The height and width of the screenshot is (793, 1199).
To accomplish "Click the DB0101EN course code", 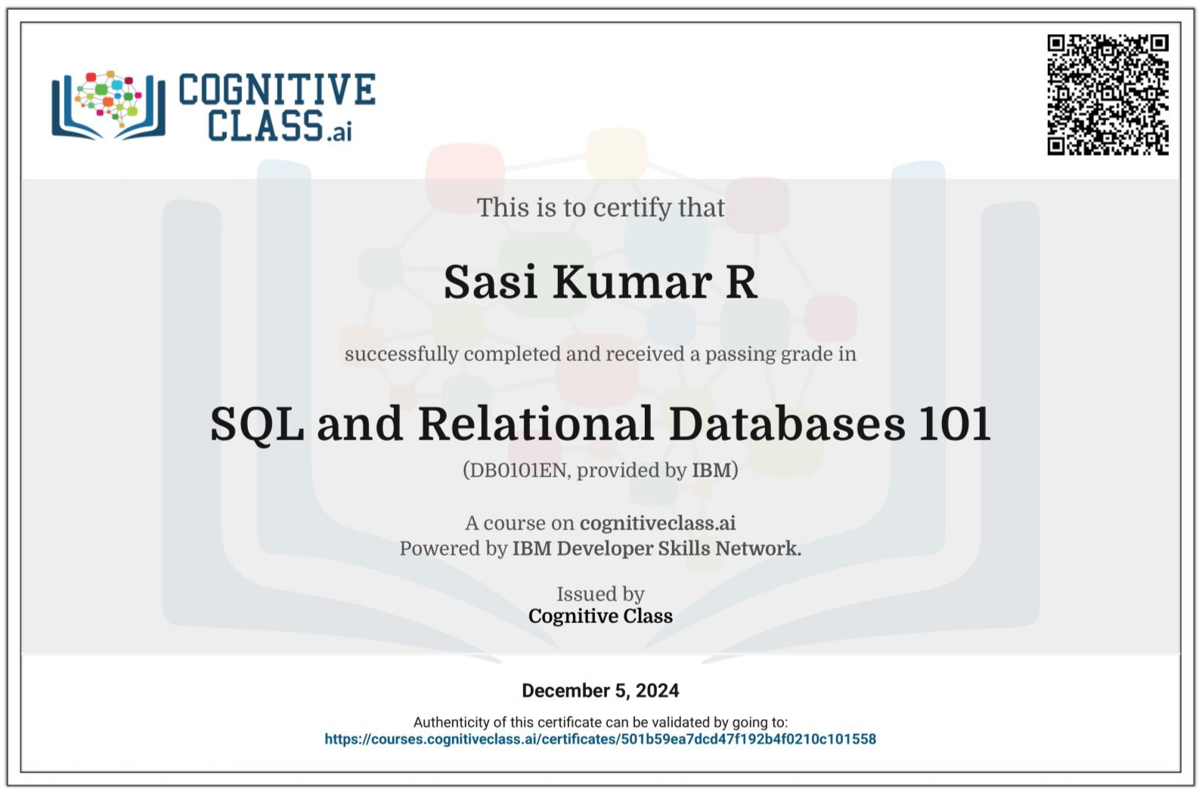I will (x=517, y=471).
